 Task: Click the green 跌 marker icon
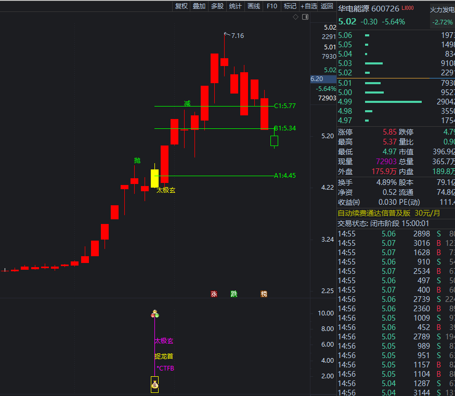[234, 294]
